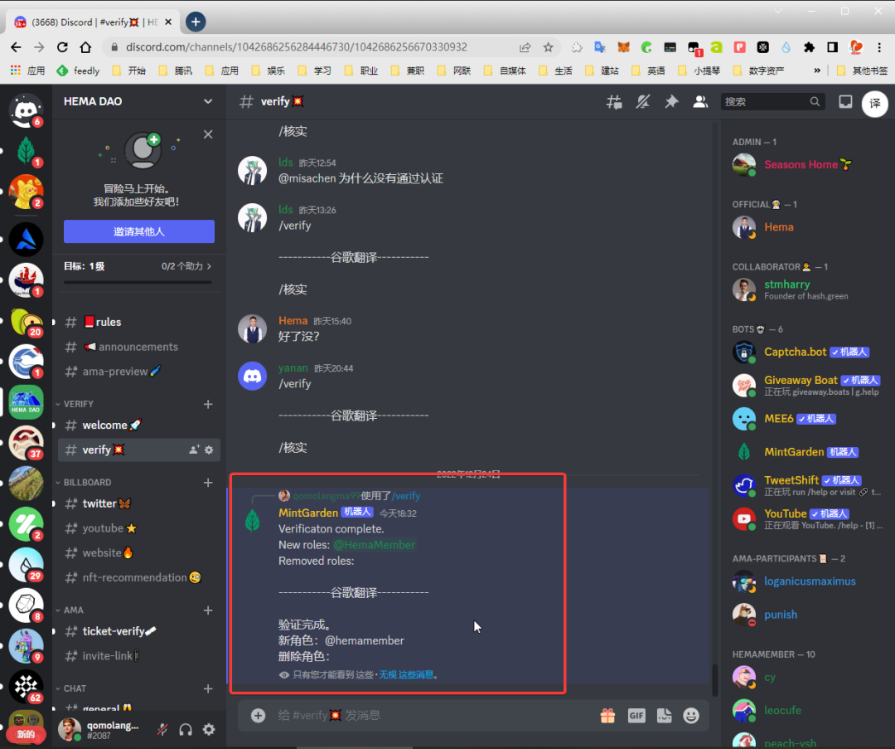Click the 无视 这些消息 dismiss link
The image size is (895, 749).
point(406,674)
